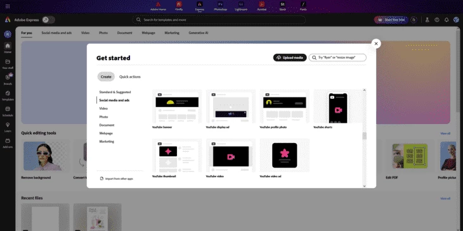
Task: Choose Video category in dialog list
Action: [103, 108]
